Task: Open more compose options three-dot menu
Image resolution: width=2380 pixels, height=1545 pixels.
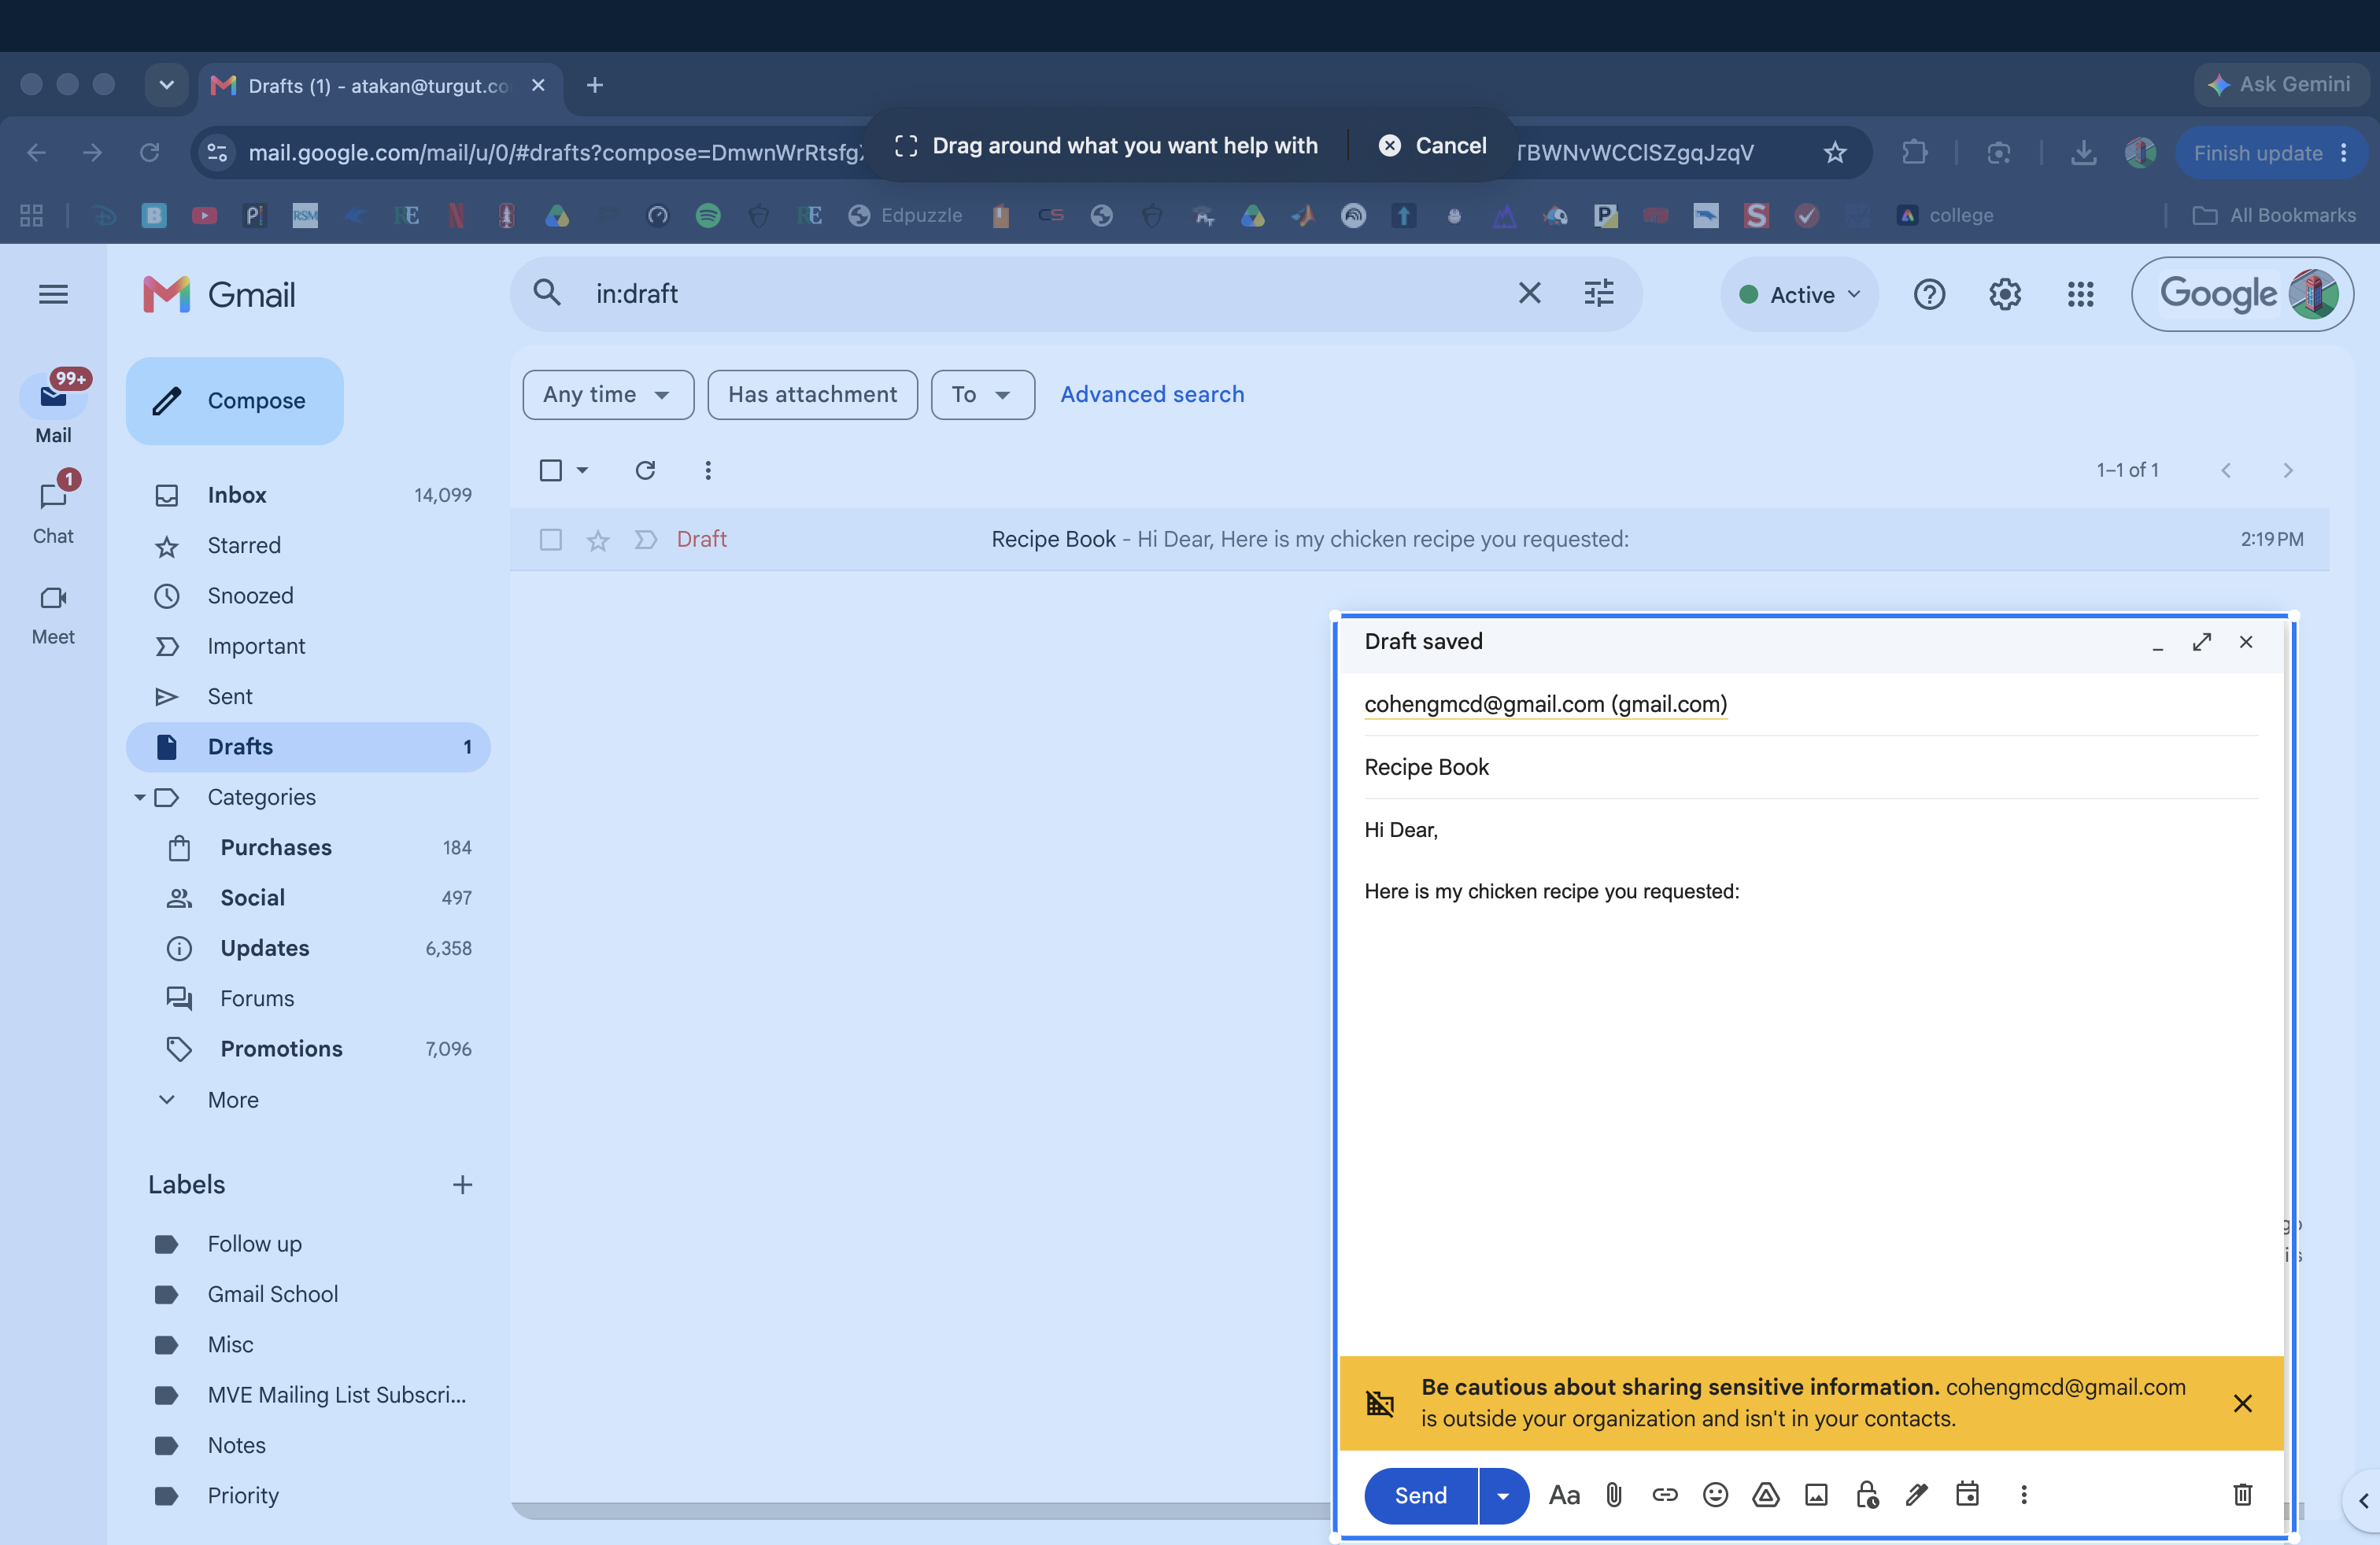Action: point(2023,1494)
